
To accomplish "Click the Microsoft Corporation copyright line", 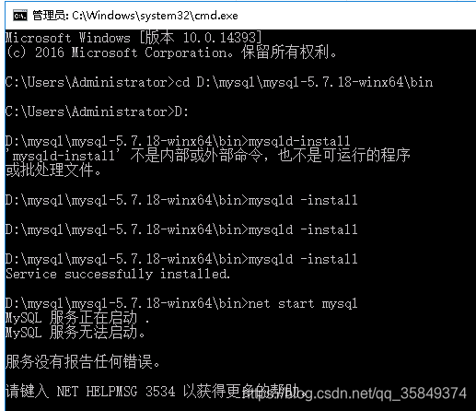I will pos(171,53).
